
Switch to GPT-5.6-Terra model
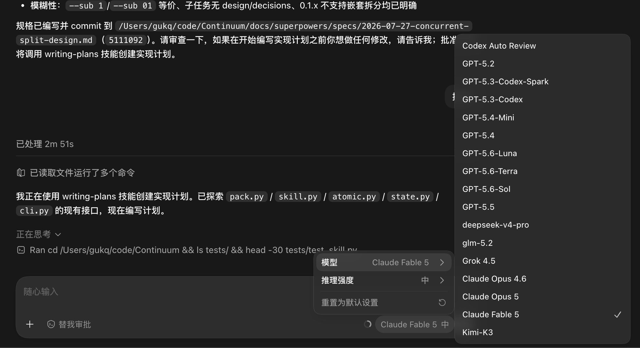coord(542,171)
